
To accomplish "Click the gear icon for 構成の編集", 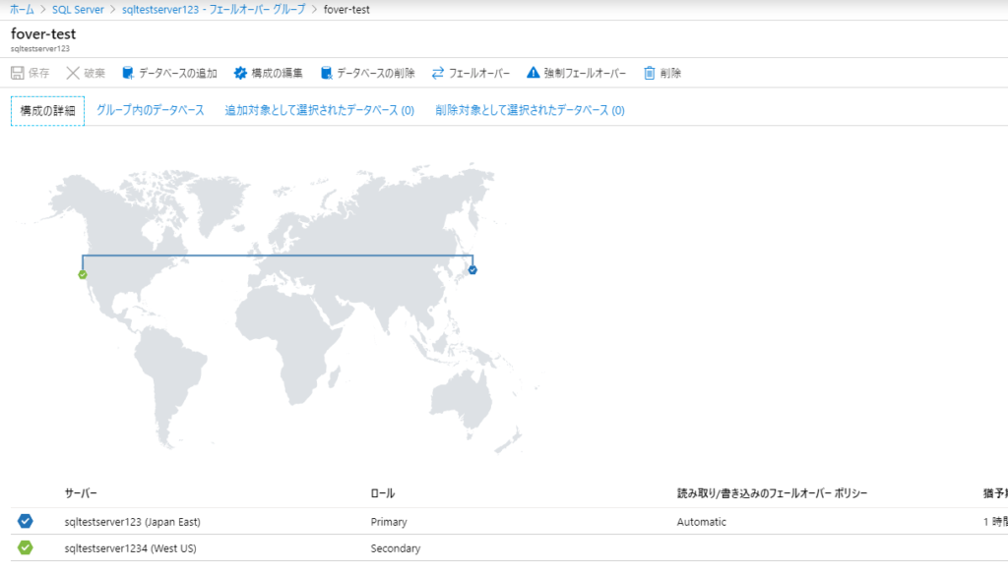I will click(x=240, y=73).
